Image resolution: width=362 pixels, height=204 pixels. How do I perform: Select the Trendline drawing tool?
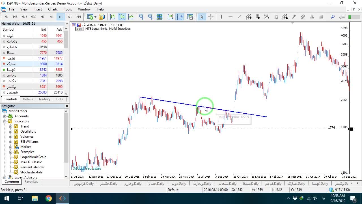coord(240,17)
